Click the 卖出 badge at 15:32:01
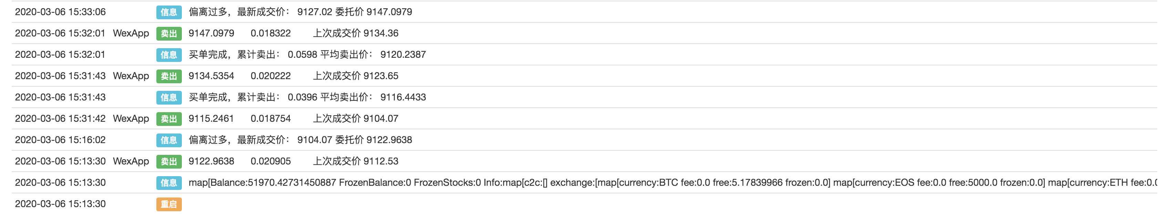Viewport: 1169px width, 214px height. pyautogui.click(x=169, y=34)
